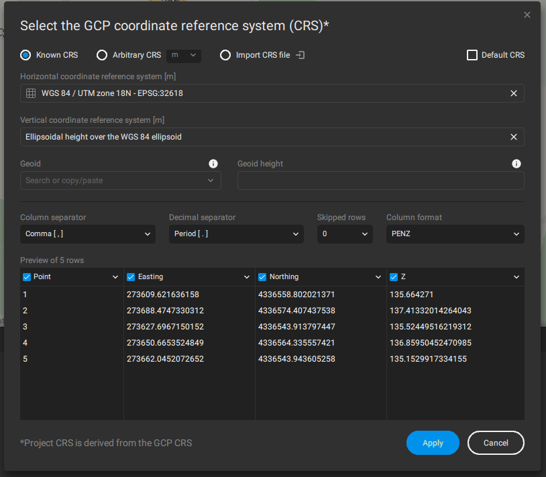The width and height of the screenshot is (546, 477).
Task: Open the Column format PENZ dropdown
Action: click(x=455, y=234)
